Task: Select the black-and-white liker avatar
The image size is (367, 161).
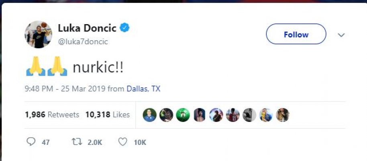Action: tap(249, 115)
